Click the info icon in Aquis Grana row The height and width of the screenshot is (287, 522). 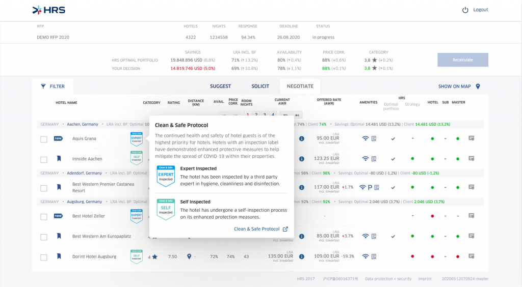coord(302,138)
